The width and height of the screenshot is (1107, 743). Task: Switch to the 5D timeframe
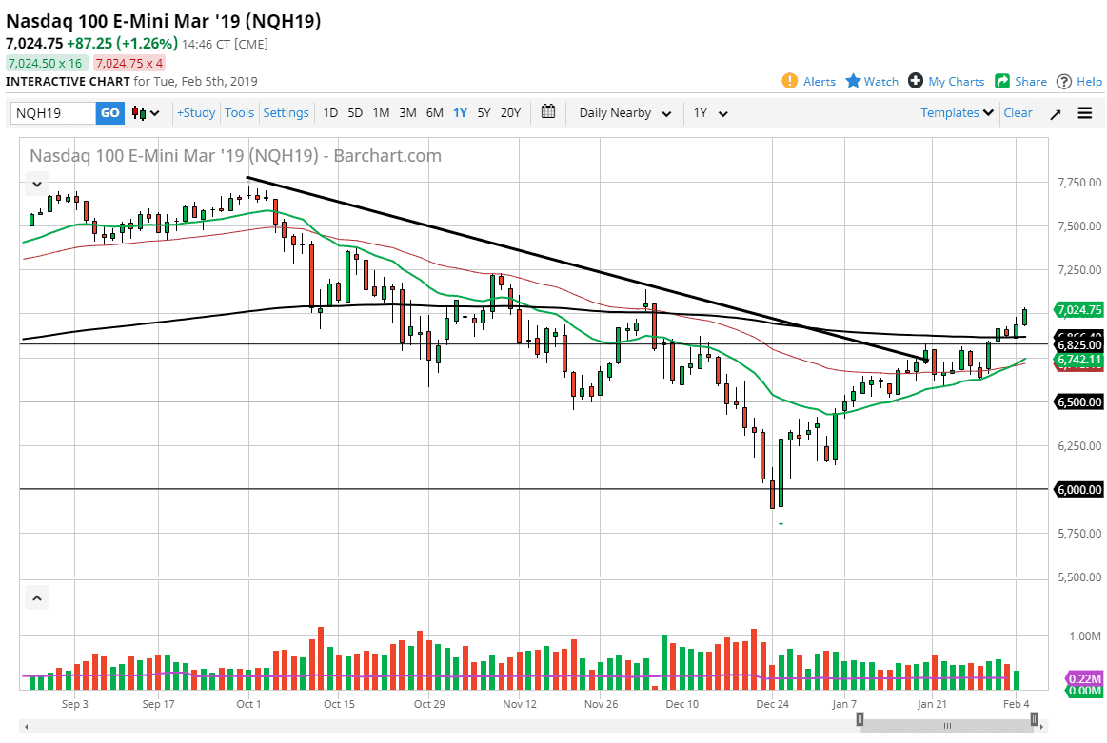tap(355, 112)
